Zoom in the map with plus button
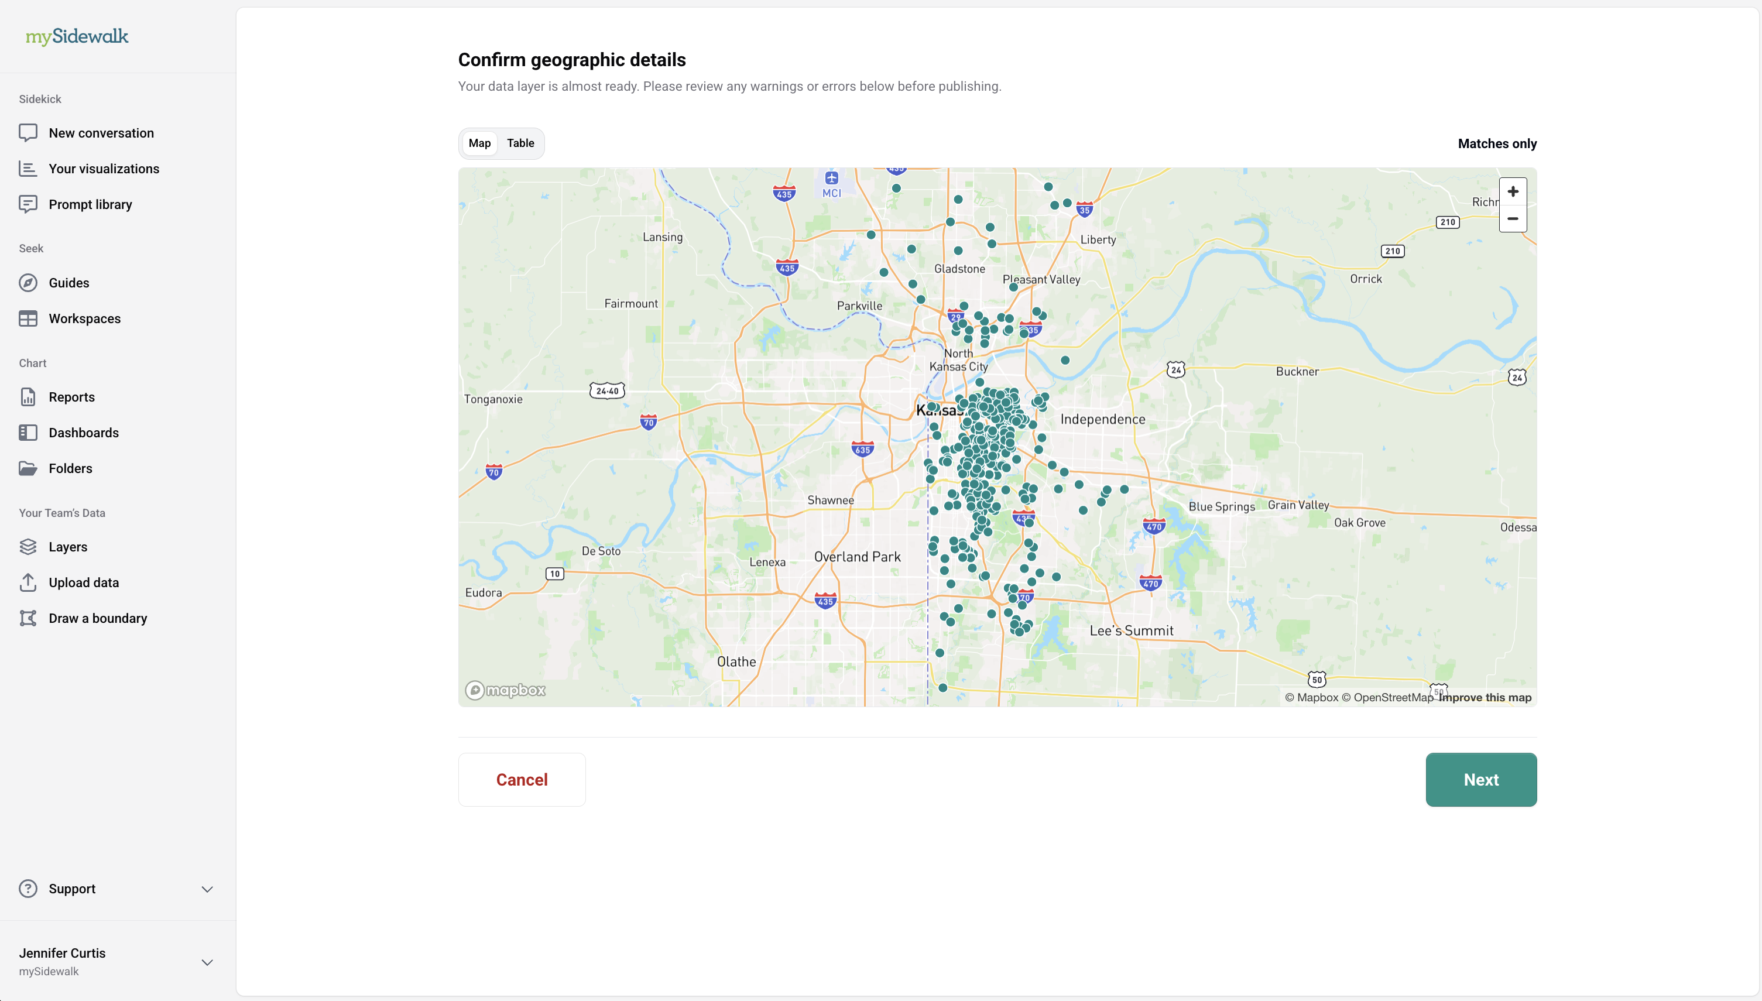This screenshot has width=1762, height=1001. click(x=1513, y=192)
